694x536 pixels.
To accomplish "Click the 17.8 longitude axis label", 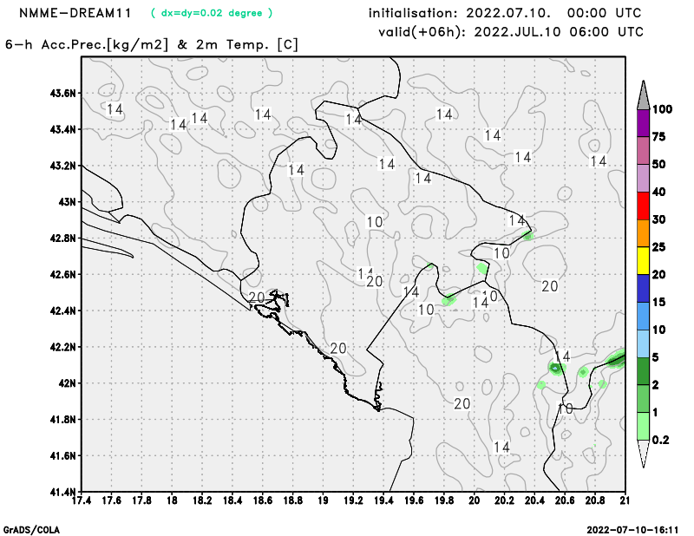I will click(141, 501).
